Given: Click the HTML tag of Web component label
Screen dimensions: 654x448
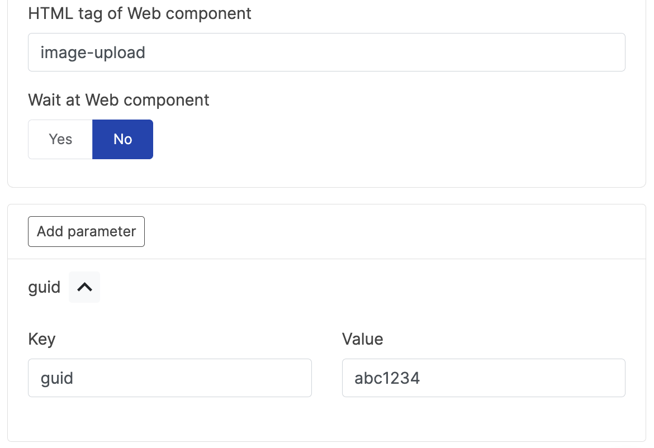Looking at the screenshot, I should (140, 13).
